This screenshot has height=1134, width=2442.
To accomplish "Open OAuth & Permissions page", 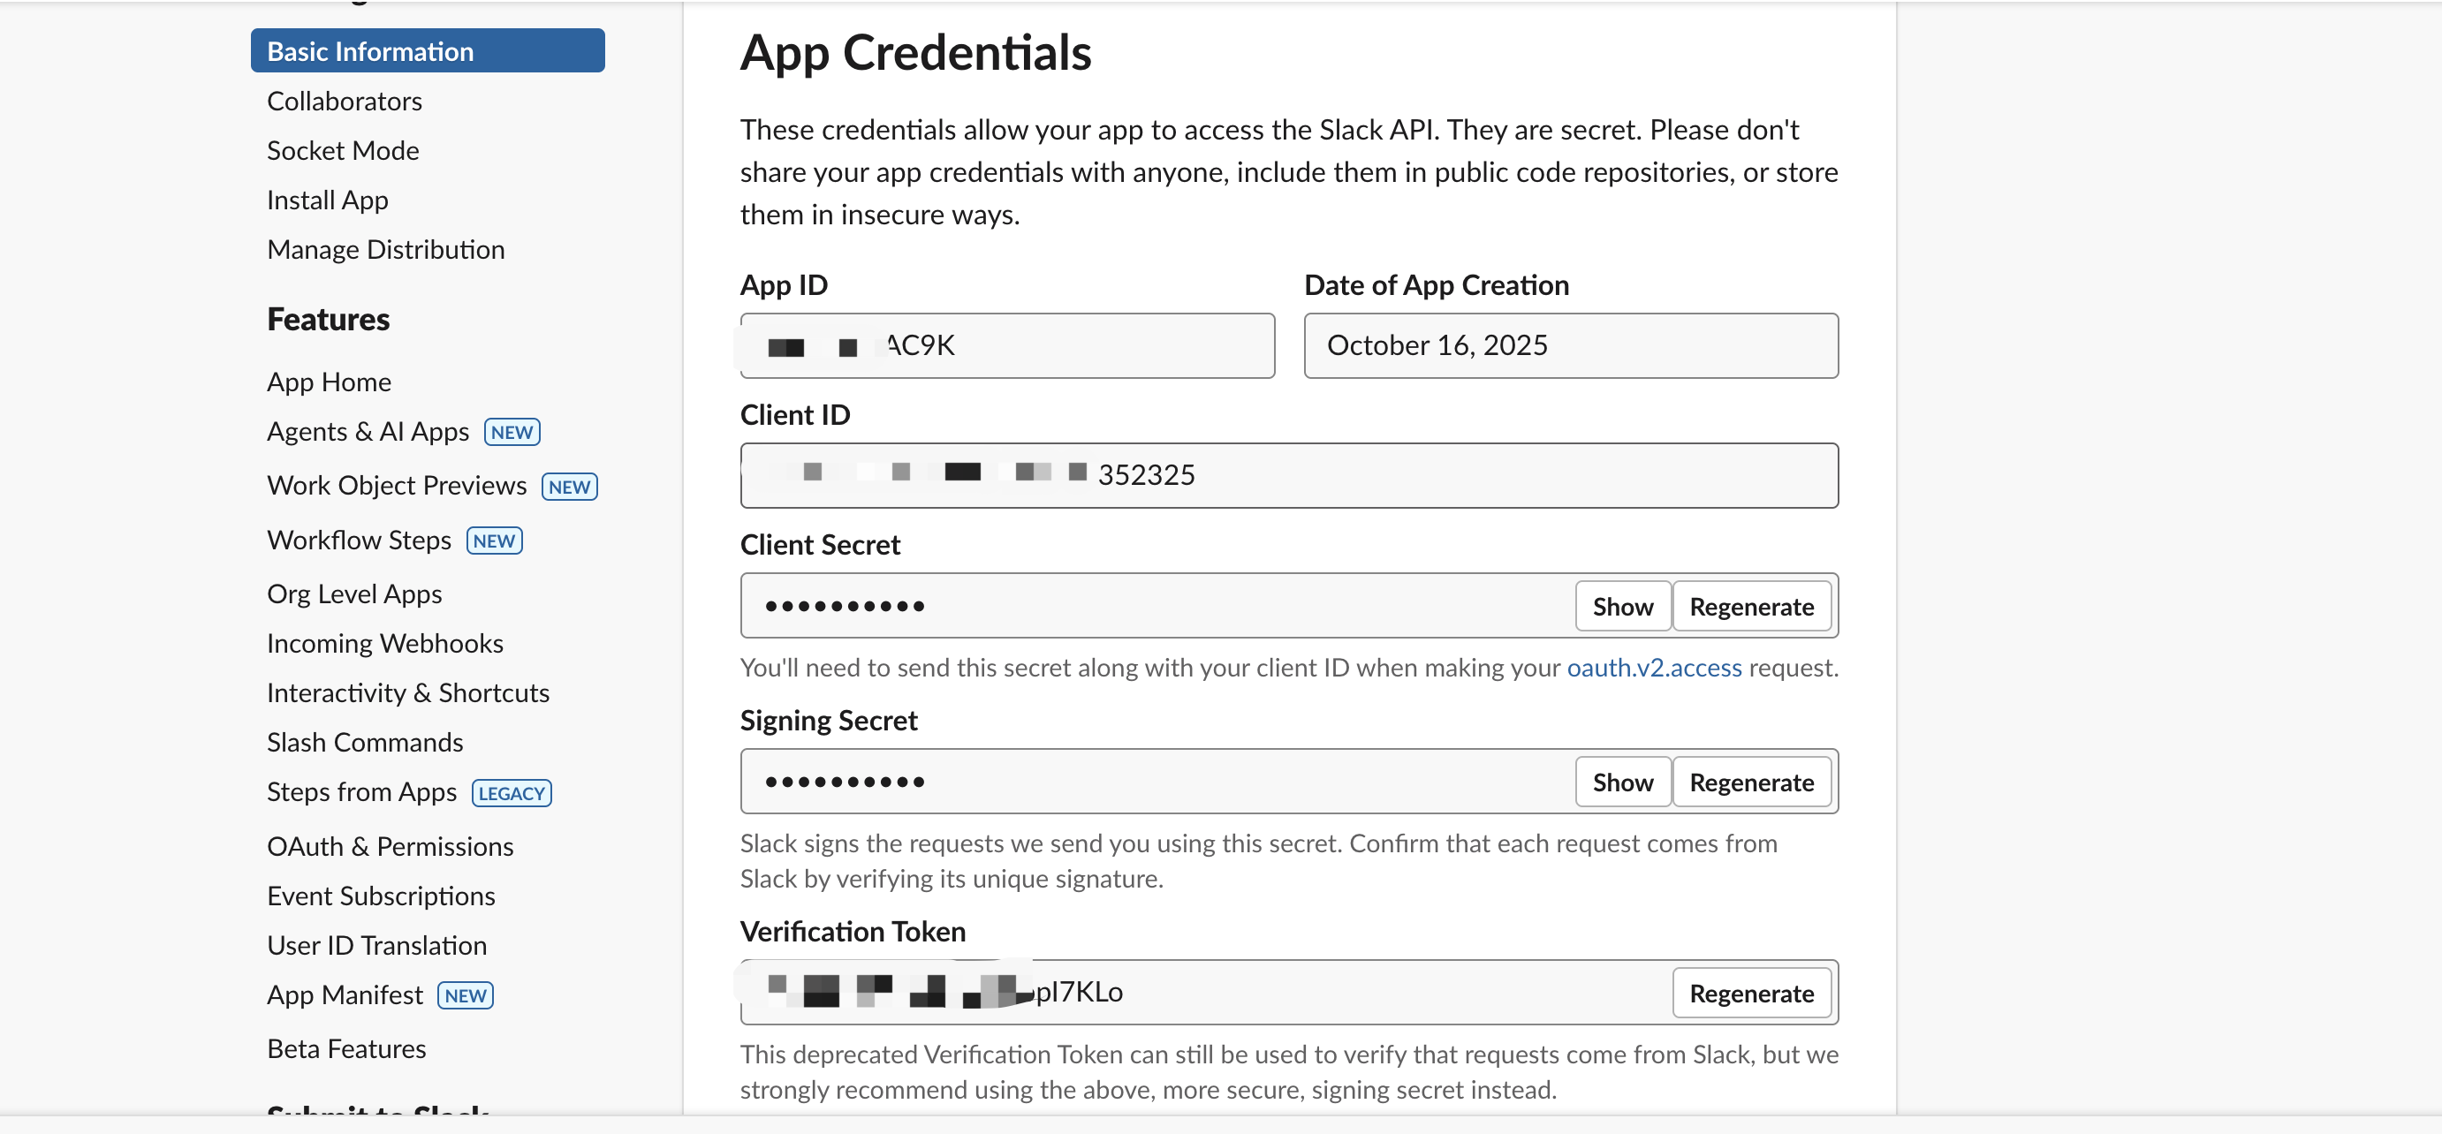I will coord(390,846).
